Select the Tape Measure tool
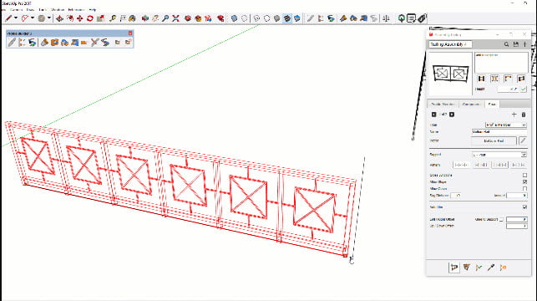Viewport: 537px width, 301px height. 113,18
